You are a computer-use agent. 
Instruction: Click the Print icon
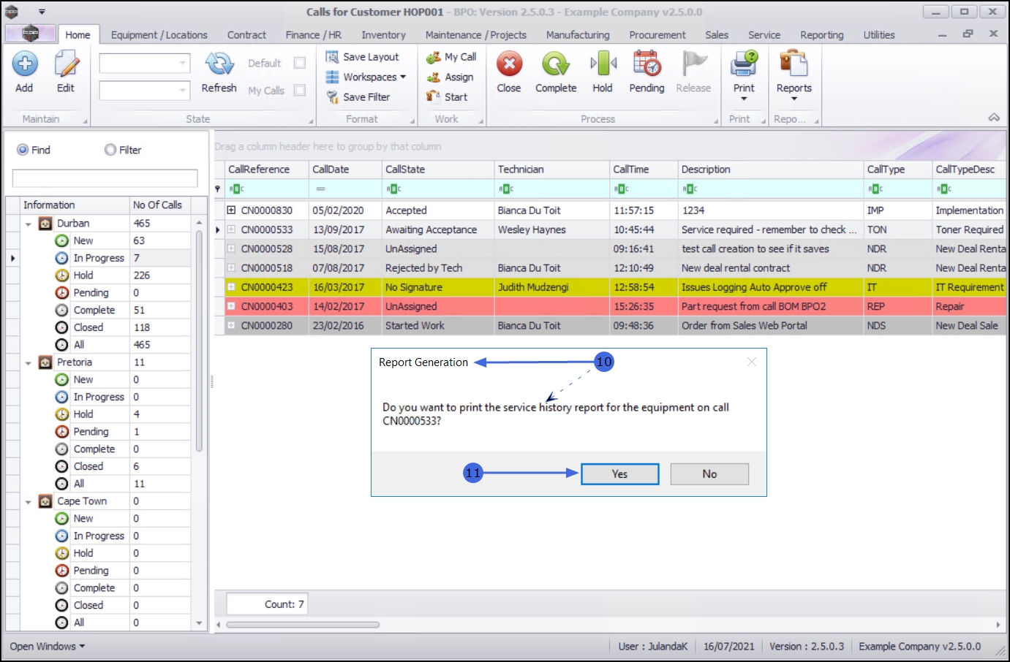tap(744, 64)
